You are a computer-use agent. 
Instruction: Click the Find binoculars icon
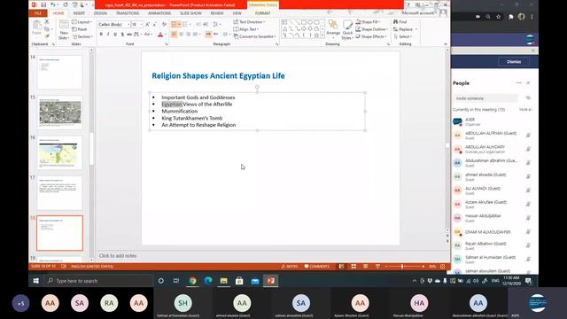(396, 21)
